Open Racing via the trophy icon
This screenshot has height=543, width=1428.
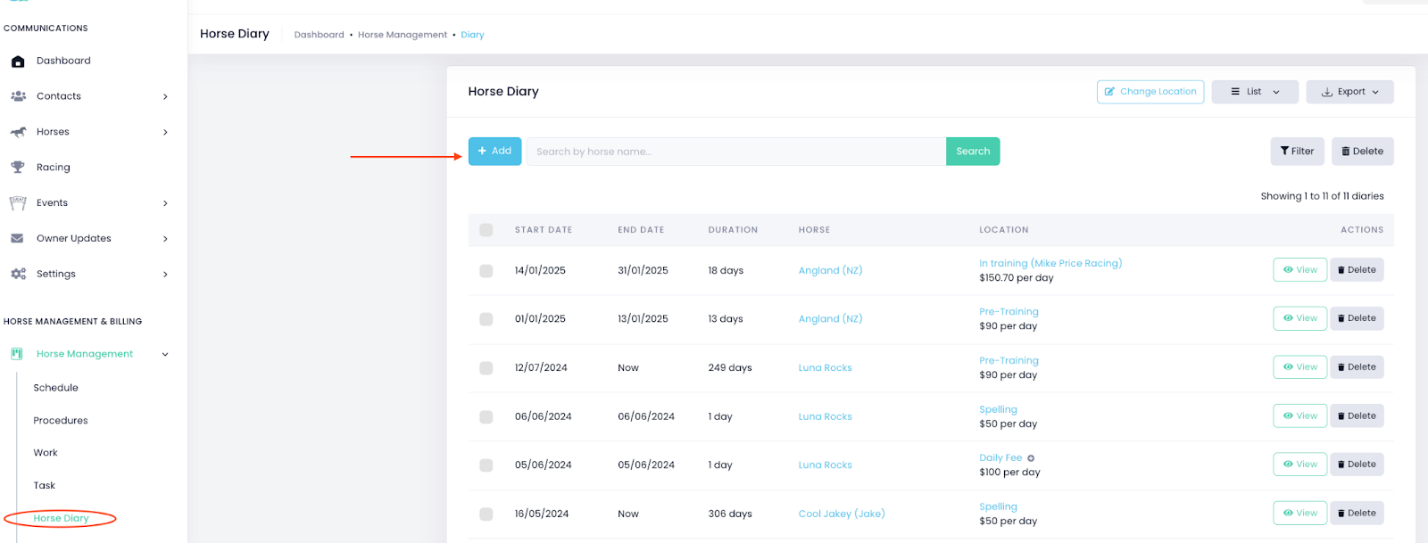pos(18,168)
